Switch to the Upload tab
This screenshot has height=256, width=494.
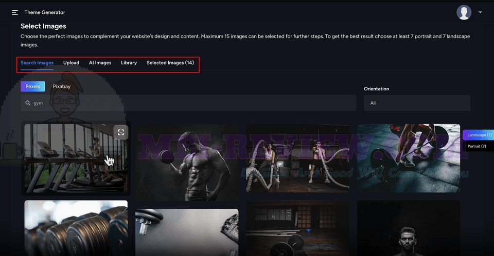click(x=71, y=63)
